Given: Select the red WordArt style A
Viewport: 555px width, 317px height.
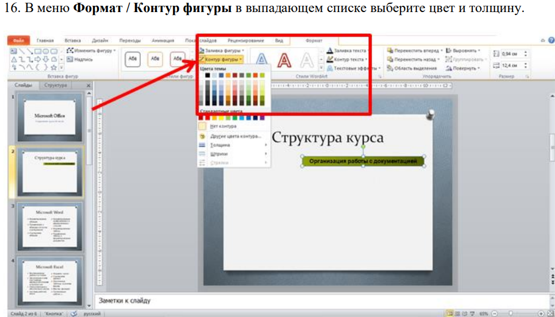Looking at the screenshot, I should 284,60.
